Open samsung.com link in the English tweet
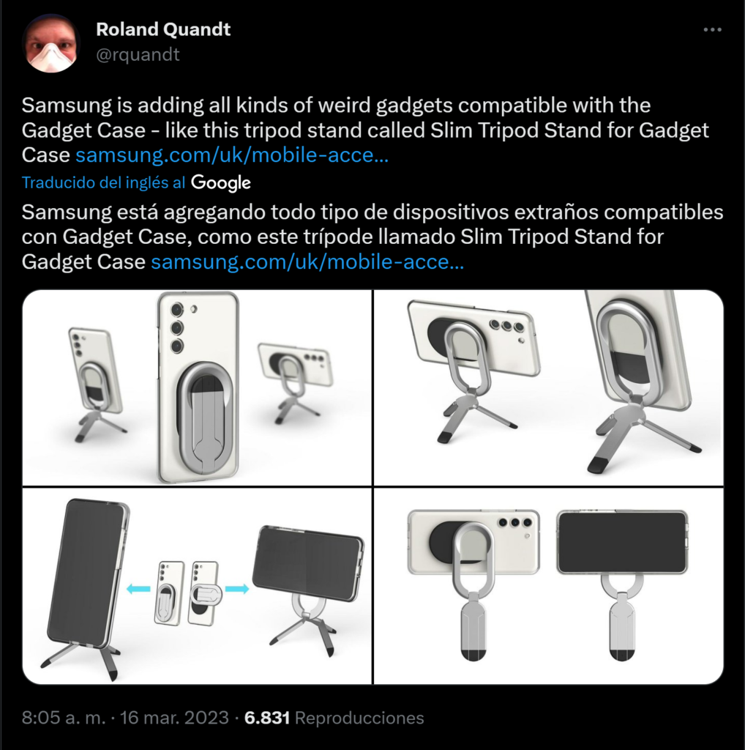745x750 pixels. click(x=232, y=155)
